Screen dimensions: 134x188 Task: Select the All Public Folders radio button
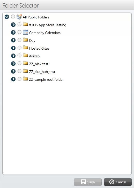(13, 17)
